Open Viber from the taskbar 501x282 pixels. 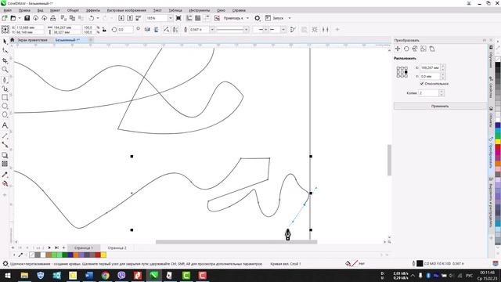tap(121, 275)
